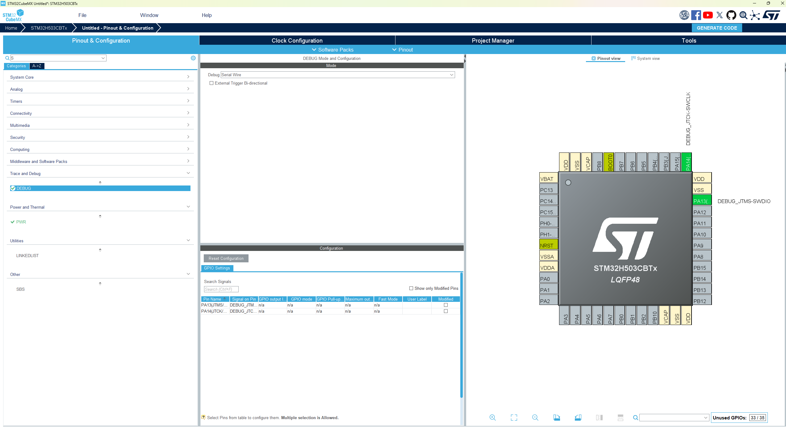Enable External Trigger Bi-directional
The height and width of the screenshot is (429, 786).
211,83
